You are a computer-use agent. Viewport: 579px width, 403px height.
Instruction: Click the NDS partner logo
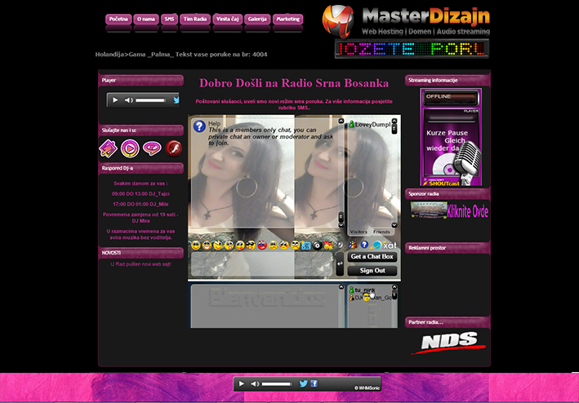point(448,343)
